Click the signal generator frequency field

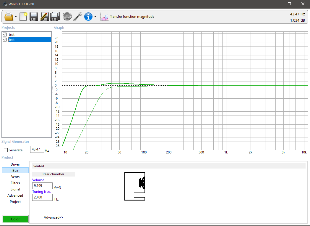pyautogui.click(x=37, y=149)
